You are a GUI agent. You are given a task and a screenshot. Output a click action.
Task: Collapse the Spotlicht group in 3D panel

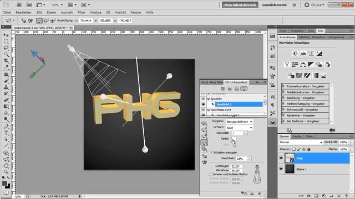209,99
